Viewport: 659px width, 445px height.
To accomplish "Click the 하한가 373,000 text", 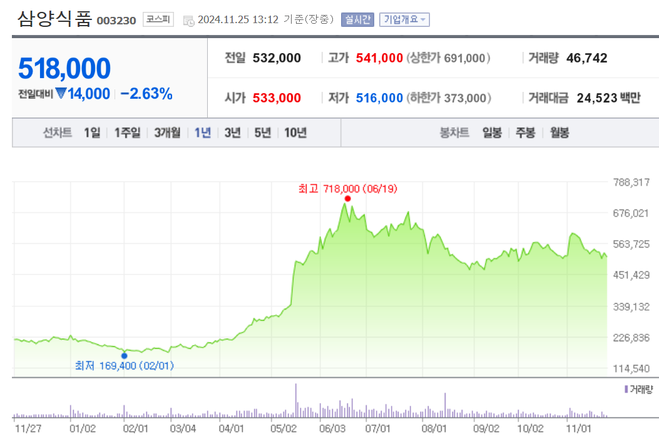I will click(x=449, y=98).
